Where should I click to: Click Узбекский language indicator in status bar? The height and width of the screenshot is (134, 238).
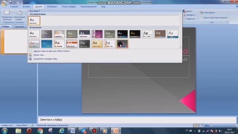point(52,125)
